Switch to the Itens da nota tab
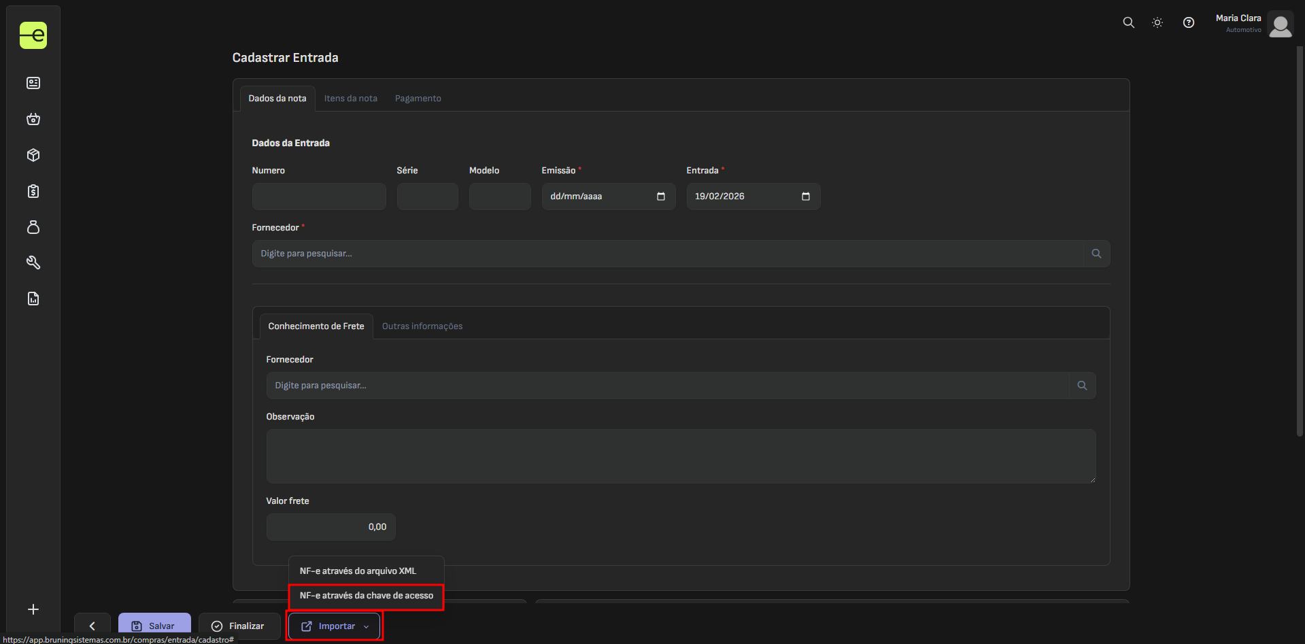 pos(350,99)
